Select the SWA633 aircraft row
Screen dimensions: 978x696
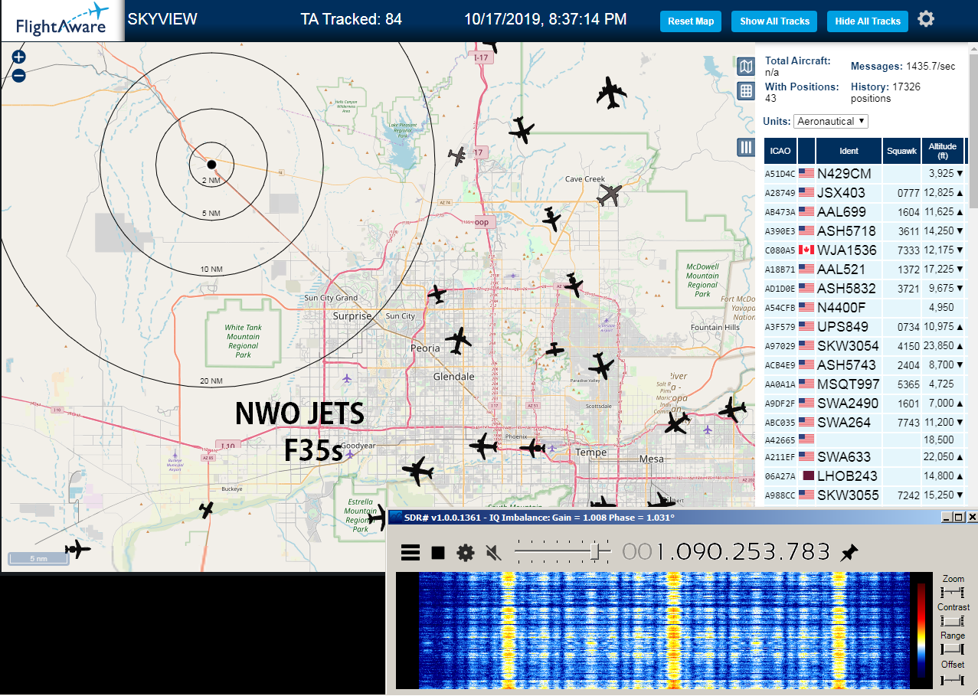[x=865, y=457]
